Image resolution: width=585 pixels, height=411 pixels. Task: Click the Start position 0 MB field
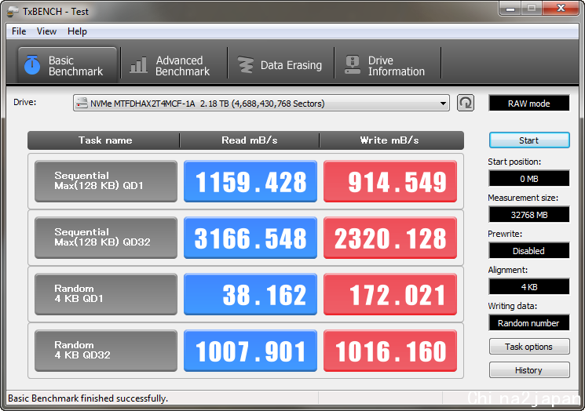529,179
